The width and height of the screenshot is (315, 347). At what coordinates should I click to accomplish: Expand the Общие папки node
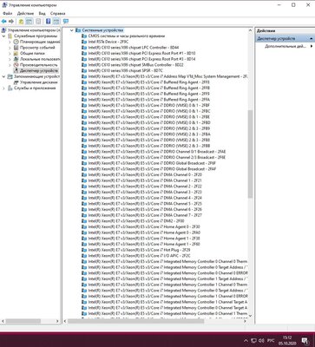click(x=10, y=54)
